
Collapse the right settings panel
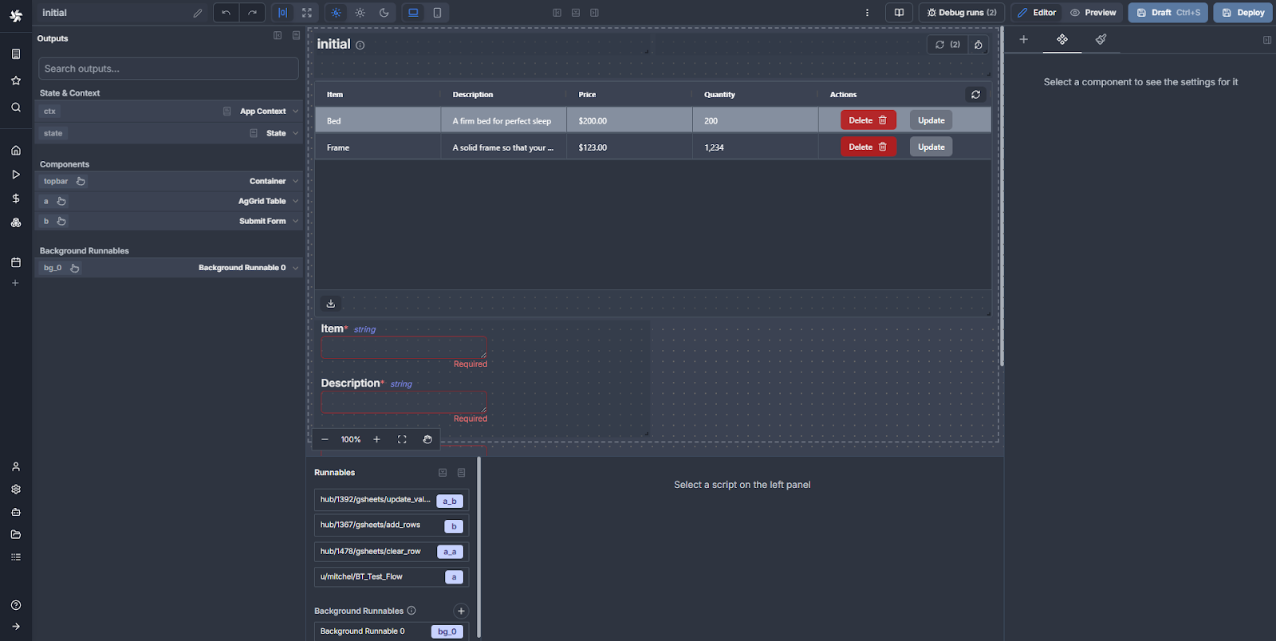point(1267,40)
